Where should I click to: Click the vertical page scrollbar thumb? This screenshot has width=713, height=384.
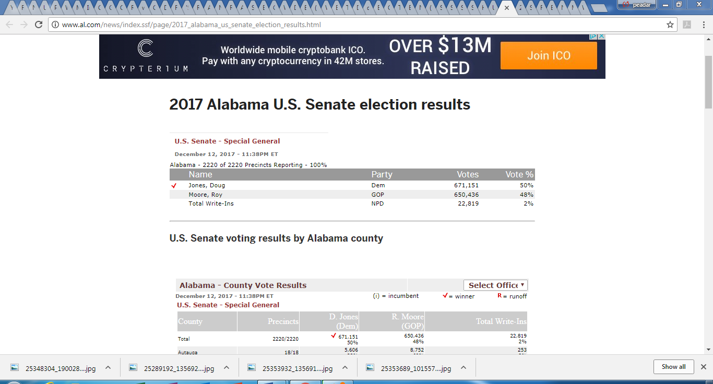coord(708,82)
